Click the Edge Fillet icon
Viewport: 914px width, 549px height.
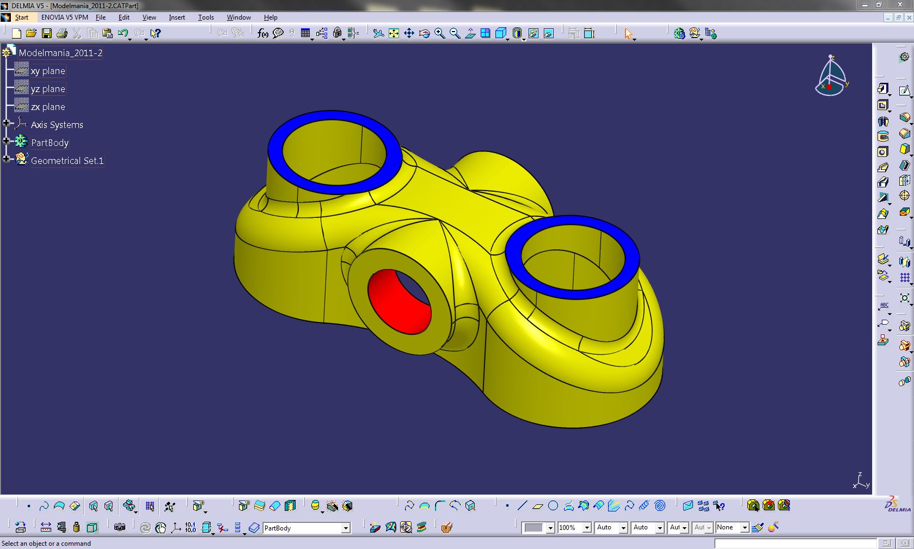tap(904, 118)
